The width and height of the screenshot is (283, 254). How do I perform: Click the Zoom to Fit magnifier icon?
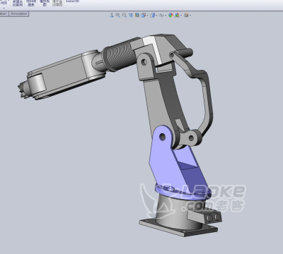pos(117,16)
